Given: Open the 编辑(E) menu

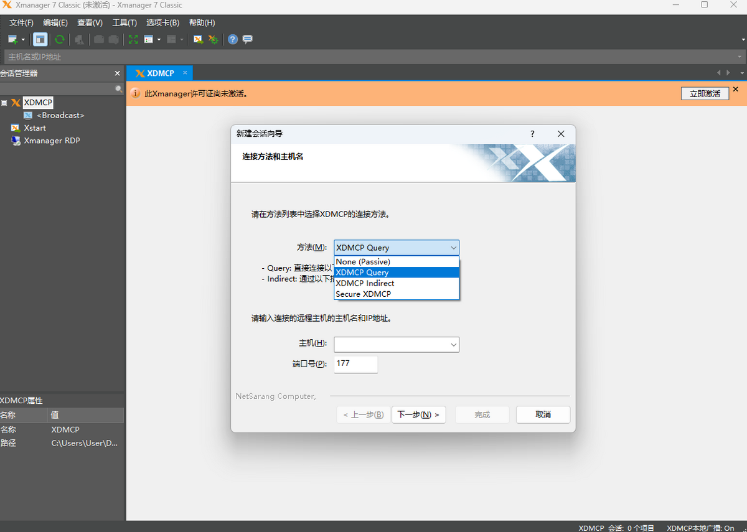Looking at the screenshot, I should (55, 22).
